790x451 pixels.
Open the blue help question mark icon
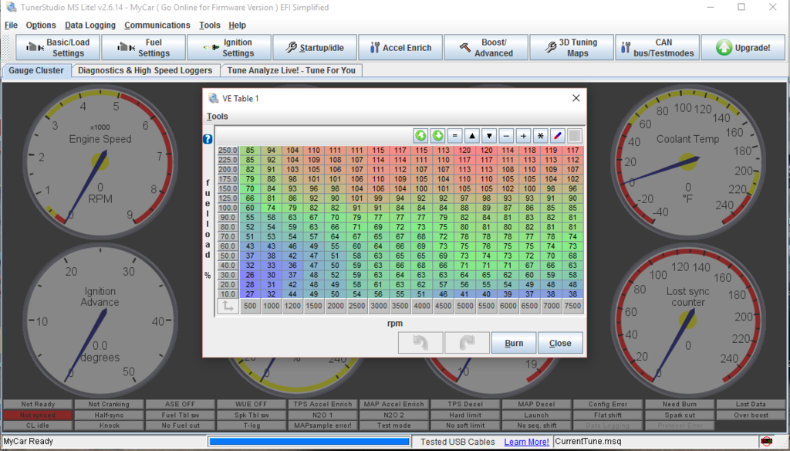point(208,139)
